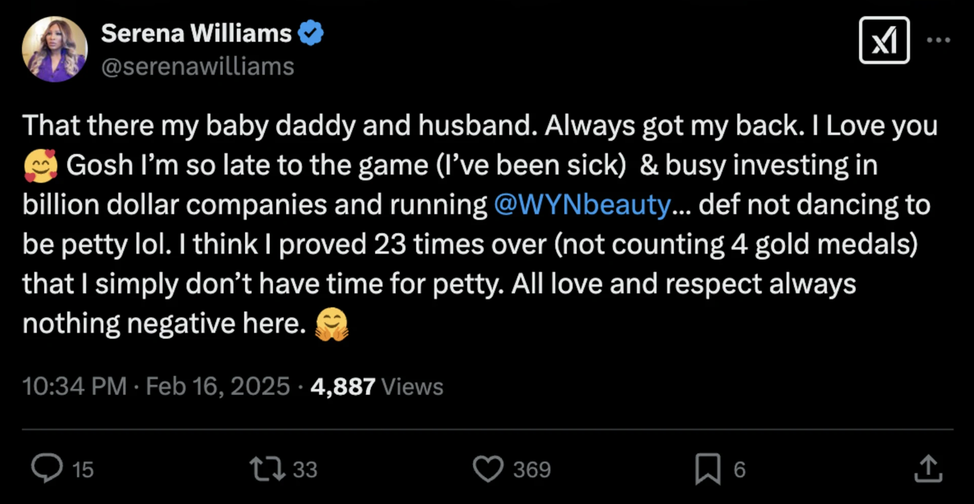Click the blue verified badge
Screen dimensions: 974x504
pyautogui.click(x=311, y=33)
